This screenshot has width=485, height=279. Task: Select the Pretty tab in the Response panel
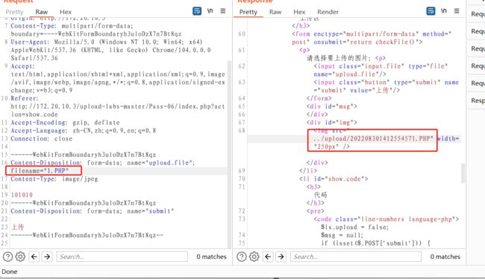(248, 12)
